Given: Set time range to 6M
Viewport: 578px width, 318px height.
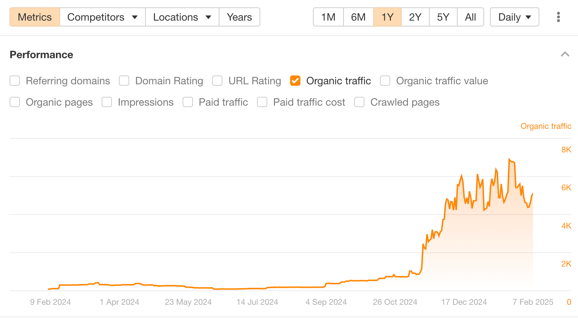Looking at the screenshot, I should click(358, 17).
